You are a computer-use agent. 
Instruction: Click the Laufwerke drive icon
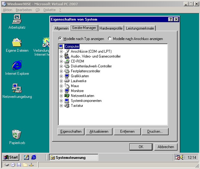coord(67,81)
